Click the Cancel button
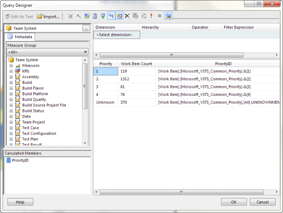The height and width of the screenshot is (213, 283). coord(263,202)
